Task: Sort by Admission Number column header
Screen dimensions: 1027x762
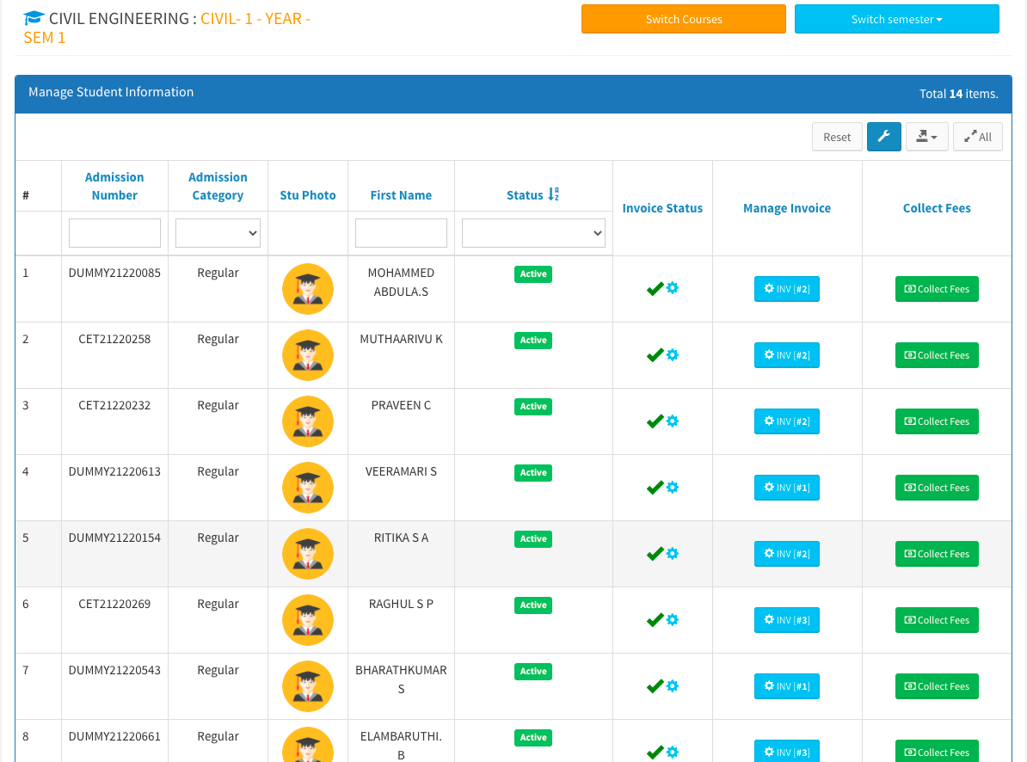Action: (114, 186)
